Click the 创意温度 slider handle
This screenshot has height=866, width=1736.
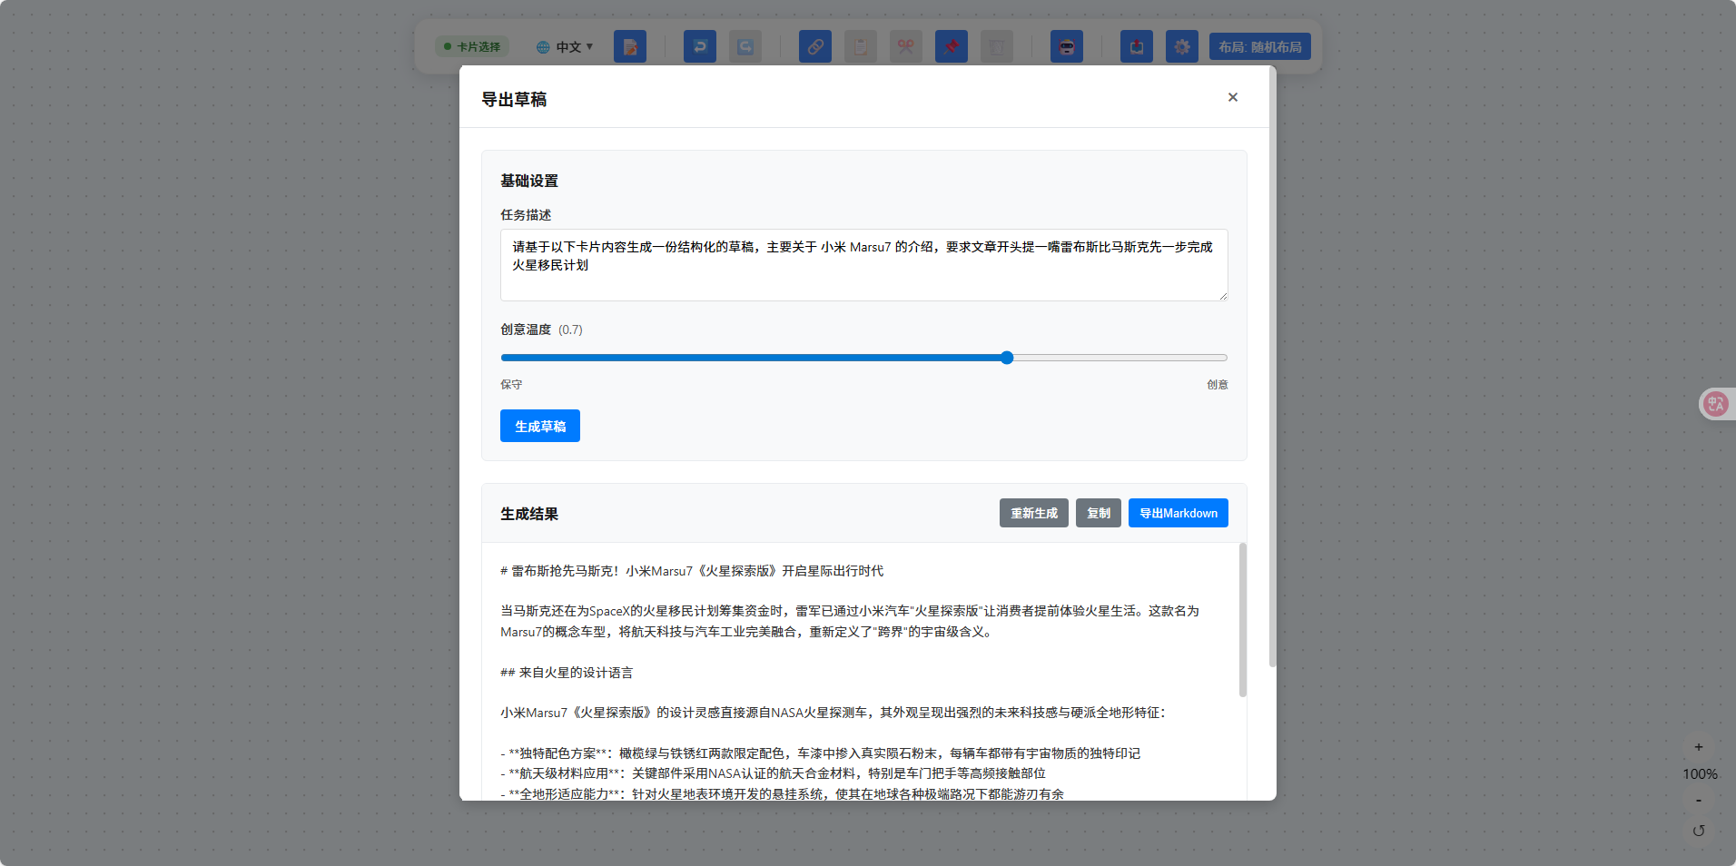tap(1007, 358)
